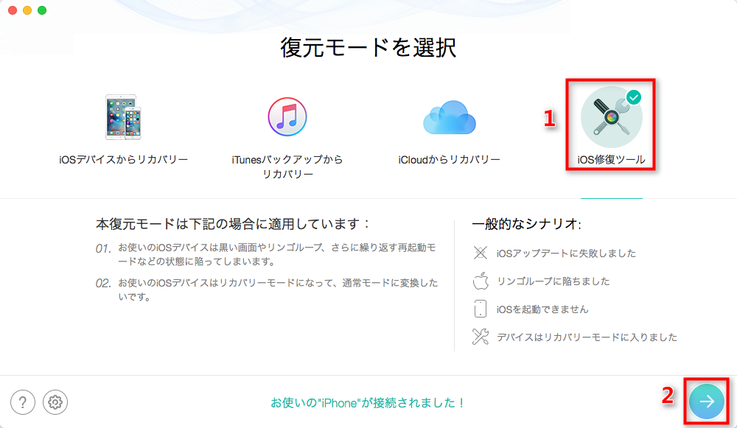Click the iTunesバックアップからリカバリー label

[x=287, y=166]
